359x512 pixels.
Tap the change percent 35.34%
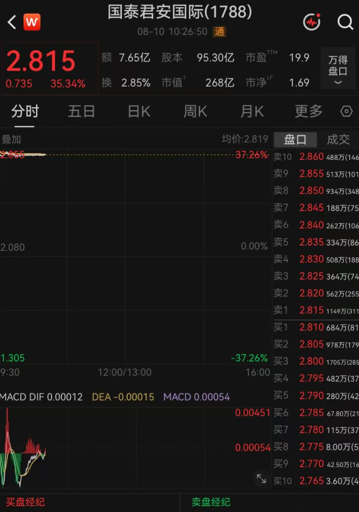[x=68, y=84]
